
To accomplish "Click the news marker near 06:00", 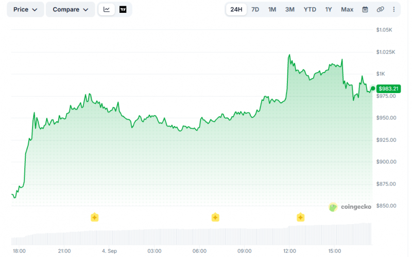I will 215,217.
